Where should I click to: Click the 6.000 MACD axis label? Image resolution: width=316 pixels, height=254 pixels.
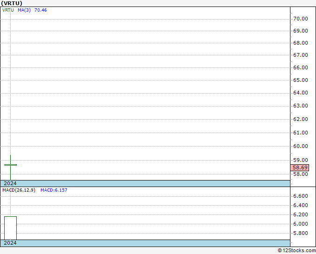point(301,224)
